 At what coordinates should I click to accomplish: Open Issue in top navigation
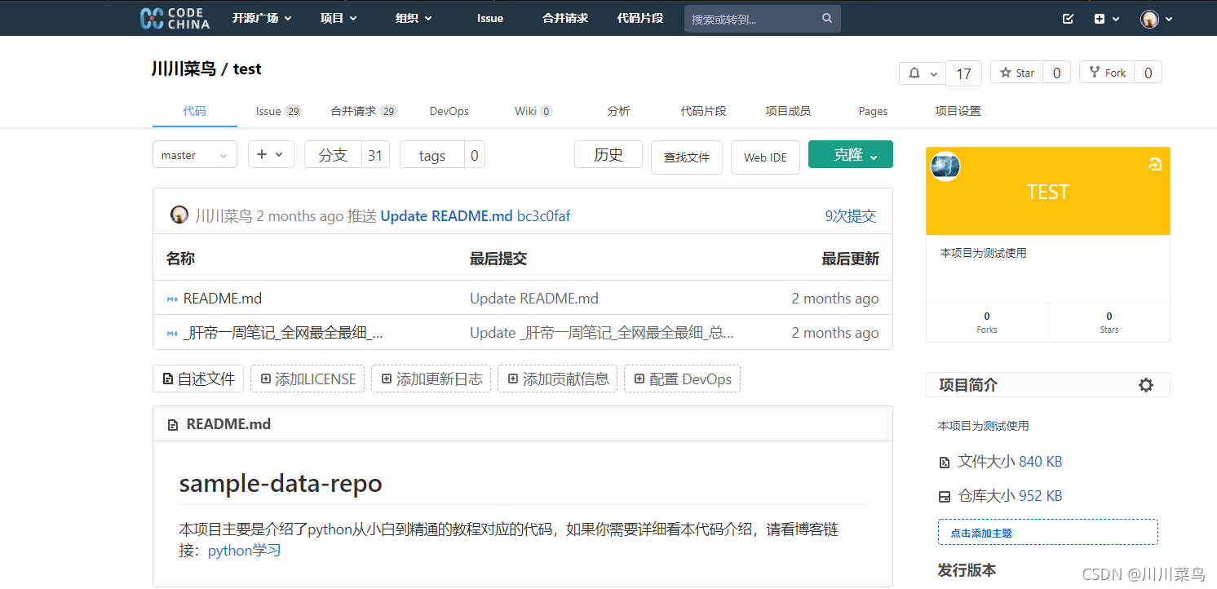point(490,18)
